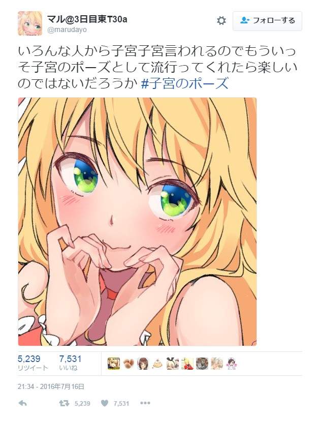Viewport: 320px width, 421px height.
Task: Open the eggs avatar in likers row
Action: (x=128, y=364)
